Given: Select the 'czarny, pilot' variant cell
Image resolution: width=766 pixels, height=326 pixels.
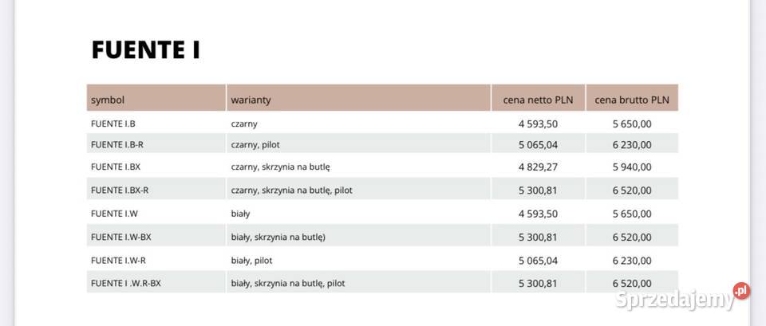Looking at the screenshot, I should 255,145.
